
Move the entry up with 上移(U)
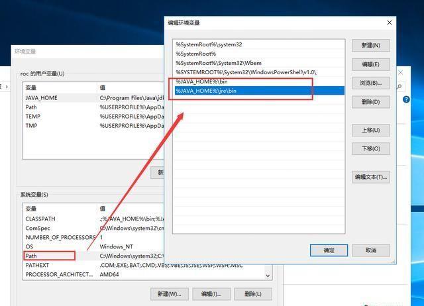371,130
